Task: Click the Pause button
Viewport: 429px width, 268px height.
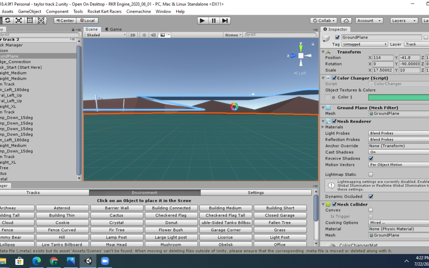Action: tap(214, 21)
